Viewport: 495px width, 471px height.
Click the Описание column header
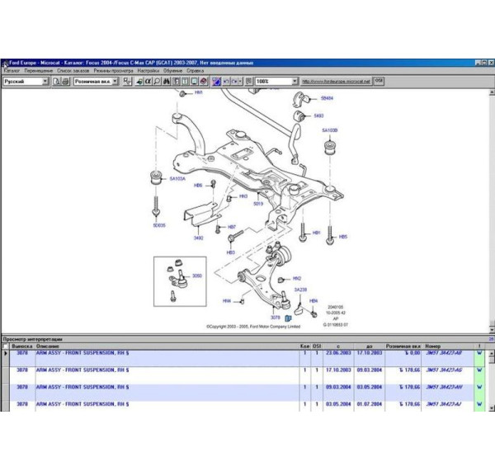(48, 346)
